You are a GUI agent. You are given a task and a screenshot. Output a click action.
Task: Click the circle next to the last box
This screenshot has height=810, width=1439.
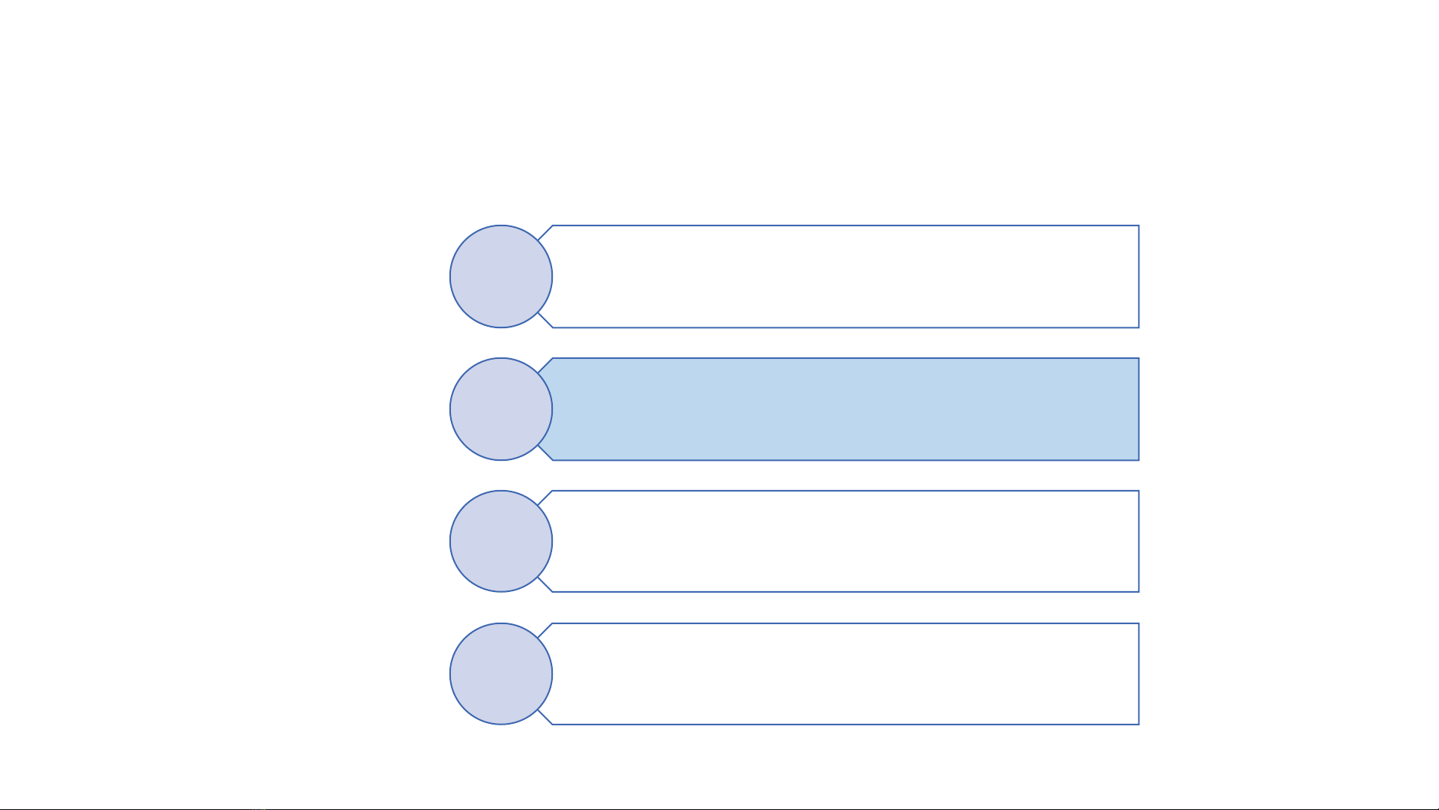(x=501, y=674)
